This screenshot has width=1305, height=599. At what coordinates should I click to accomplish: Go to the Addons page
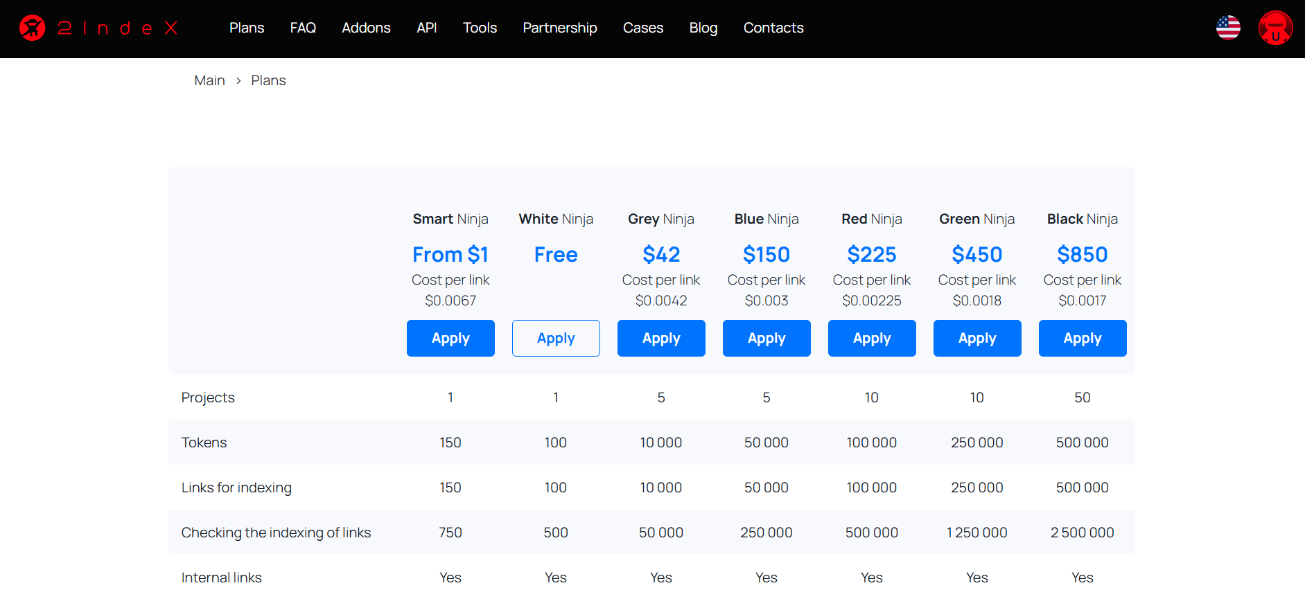pos(366,28)
